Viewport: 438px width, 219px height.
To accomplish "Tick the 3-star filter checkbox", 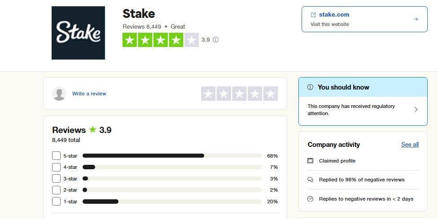I will click(x=56, y=179).
